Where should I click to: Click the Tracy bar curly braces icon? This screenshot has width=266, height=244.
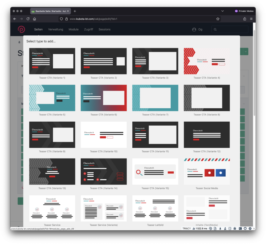[x=230, y=229]
